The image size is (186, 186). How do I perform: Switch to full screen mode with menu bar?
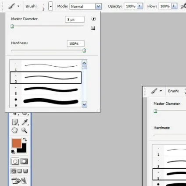tap(20, 171)
